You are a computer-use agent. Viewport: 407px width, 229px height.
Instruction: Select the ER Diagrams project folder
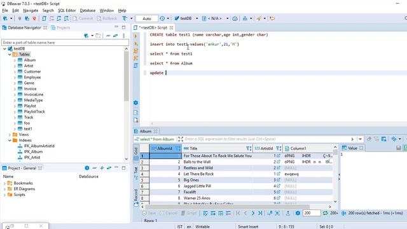[24, 189]
